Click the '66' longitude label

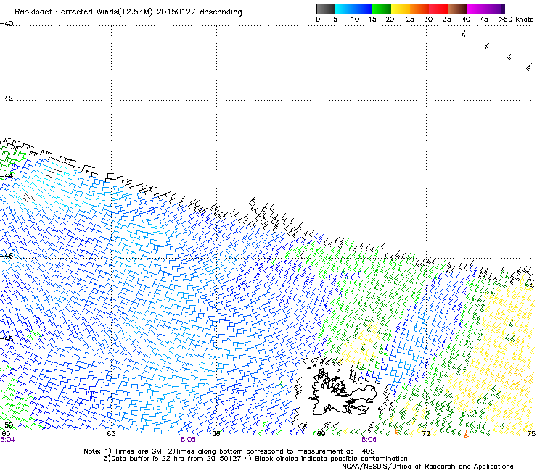(x=216, y=434)
